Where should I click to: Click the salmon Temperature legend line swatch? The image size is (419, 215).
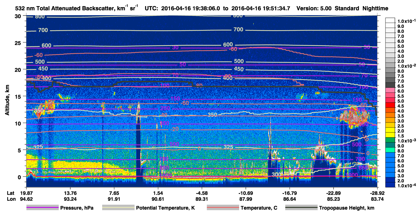(x=222, y=208)
